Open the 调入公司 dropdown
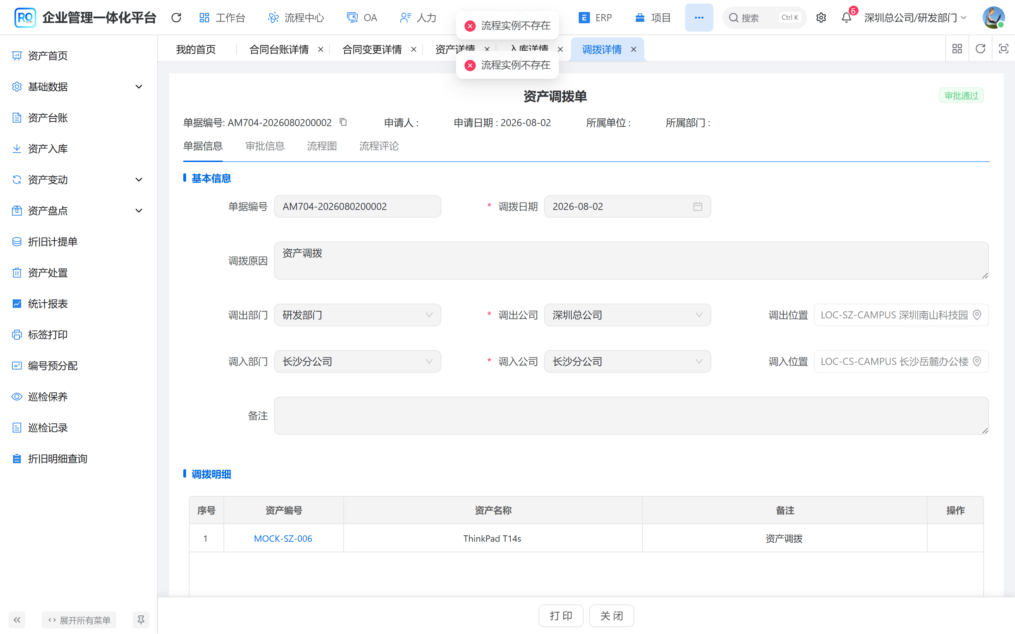 tap(627, 361)
